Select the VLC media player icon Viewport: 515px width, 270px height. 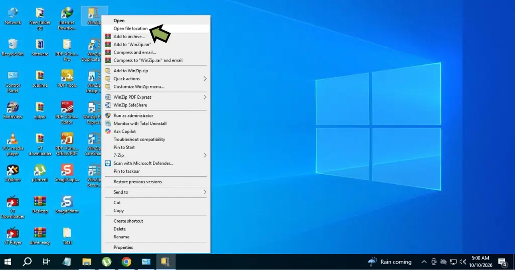coord(13,145)
